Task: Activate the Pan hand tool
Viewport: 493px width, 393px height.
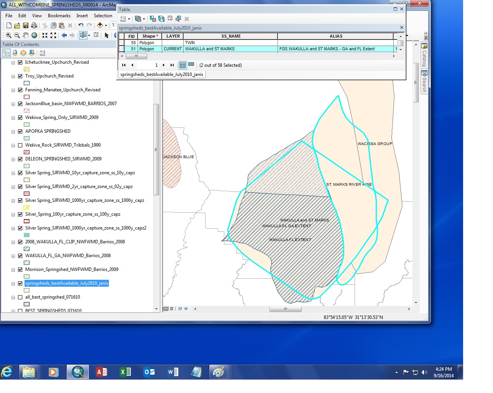Action: [25, 35]
